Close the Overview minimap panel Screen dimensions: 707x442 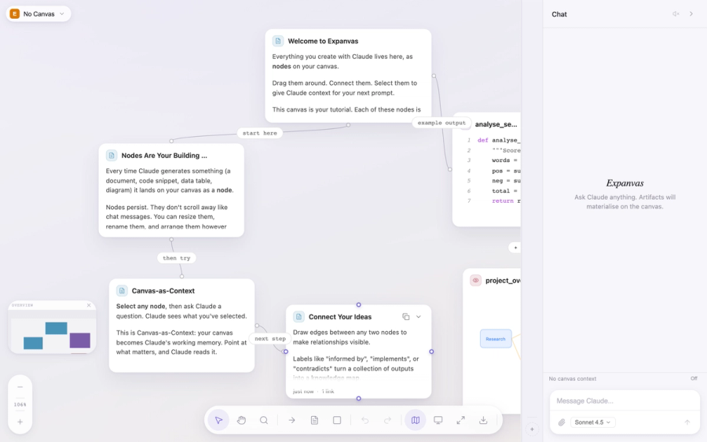(89, 305)
